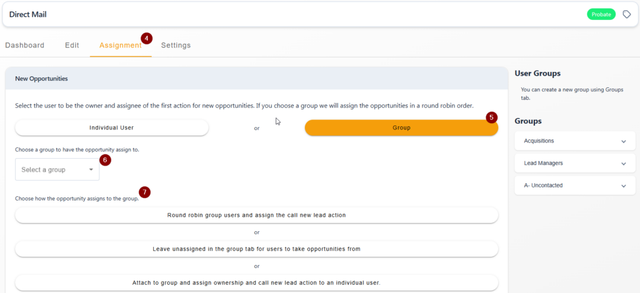
Task: Switch to the Dashboard tab
Action: pos(24,46)
